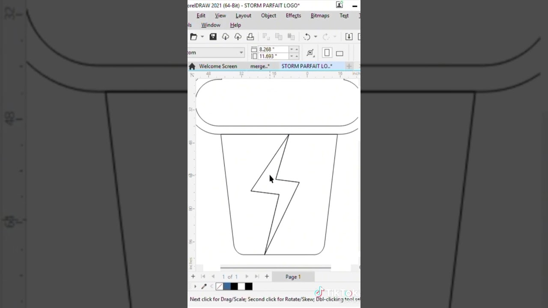Click the Import icon
Screen dimensions: 548x308
[349, 37]
